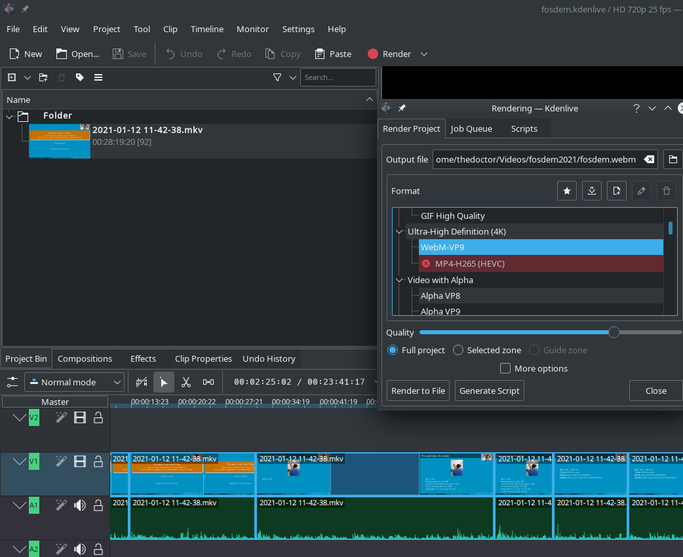Click the tag icon in Project Bin

[80, 77]
